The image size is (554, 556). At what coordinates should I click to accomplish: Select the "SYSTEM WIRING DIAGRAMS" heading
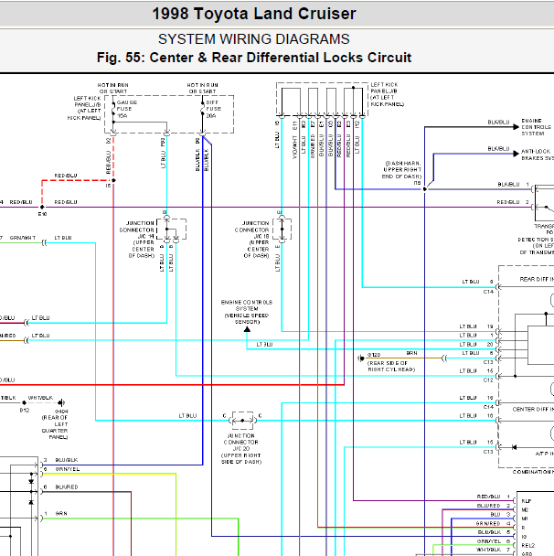[254, 39]
